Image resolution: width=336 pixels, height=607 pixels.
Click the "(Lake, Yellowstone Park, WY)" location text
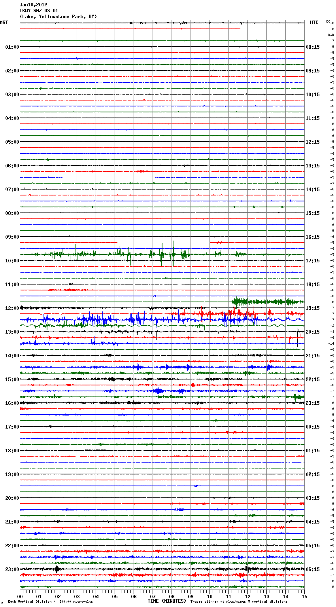58,17
